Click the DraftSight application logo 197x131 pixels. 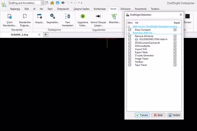click(4, 4)
